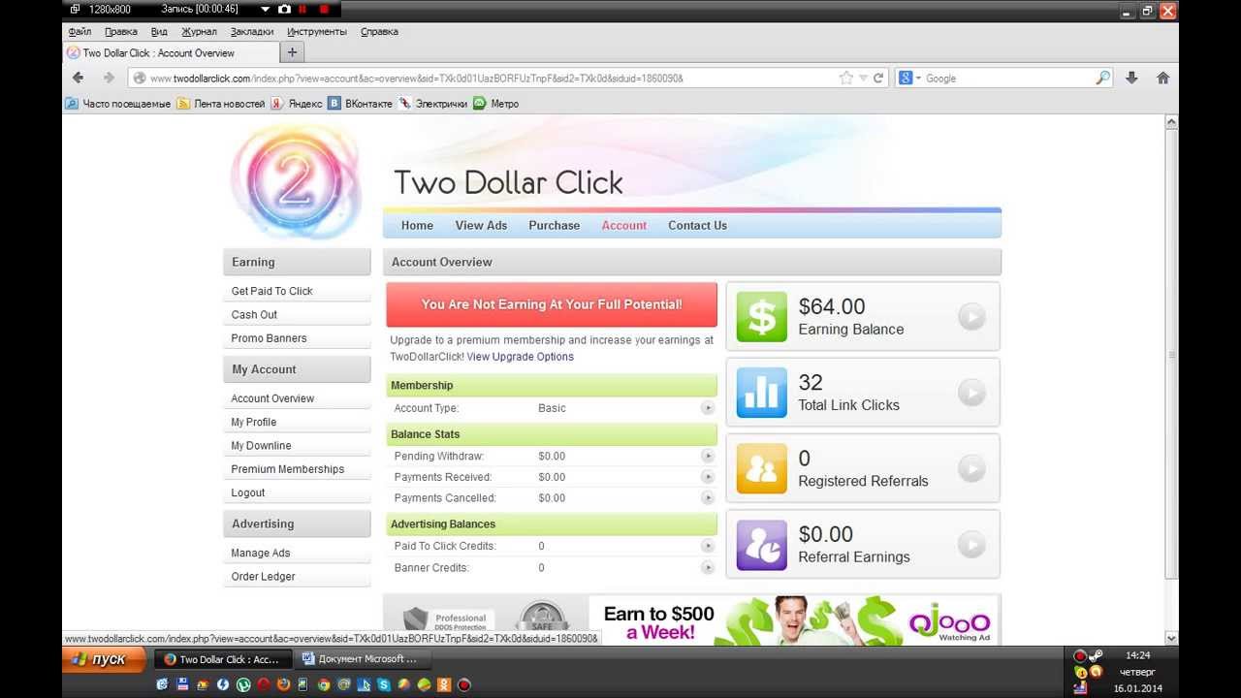Image resolution: width=1241 pixels, height=698 pixels.
Task: Open the ВКонтакте bookmark
Action: [361, 104]
